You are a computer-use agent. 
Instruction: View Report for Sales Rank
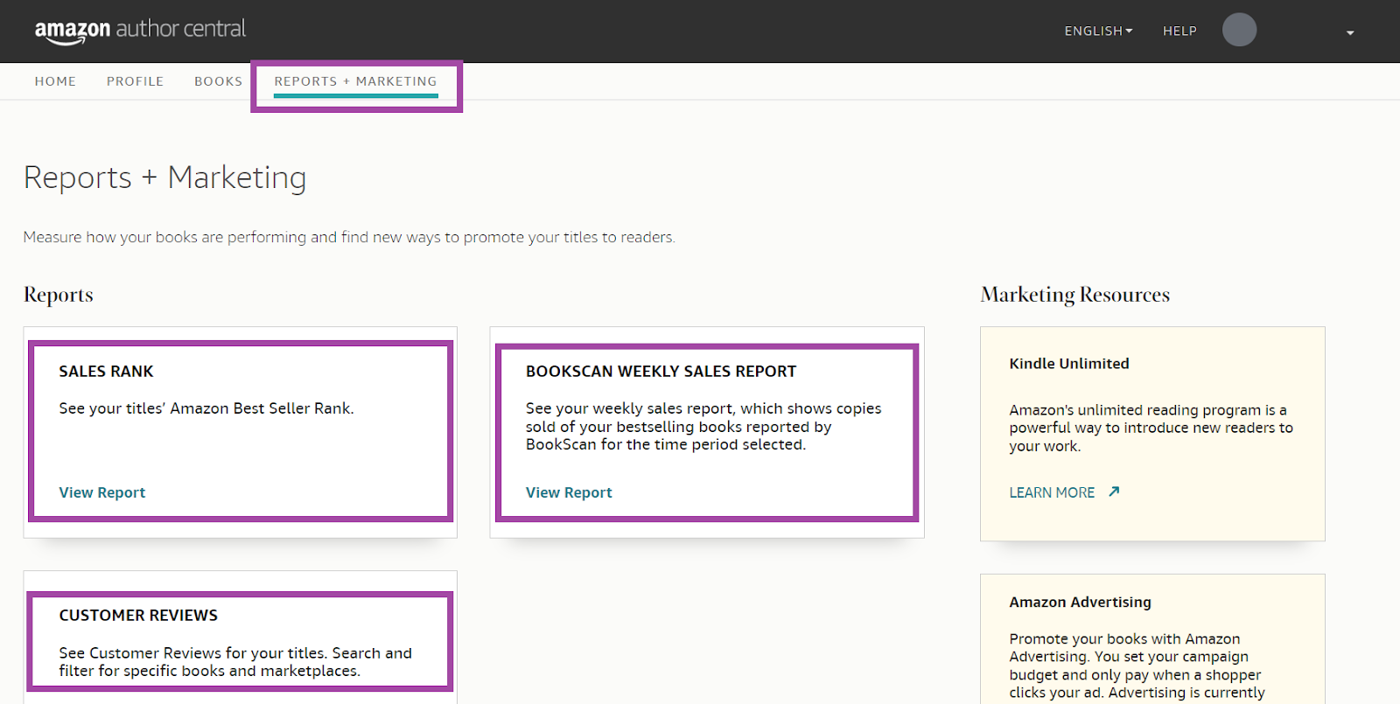pyautogui.click(x=101, y=492)
